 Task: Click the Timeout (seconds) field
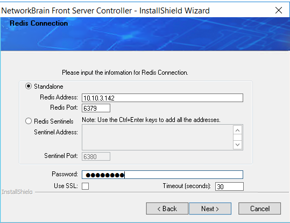(x=229, y=186)
